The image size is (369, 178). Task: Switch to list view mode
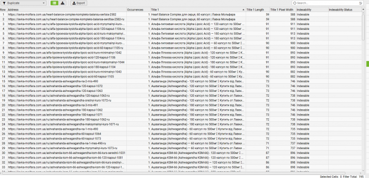[x=55, y=3]
